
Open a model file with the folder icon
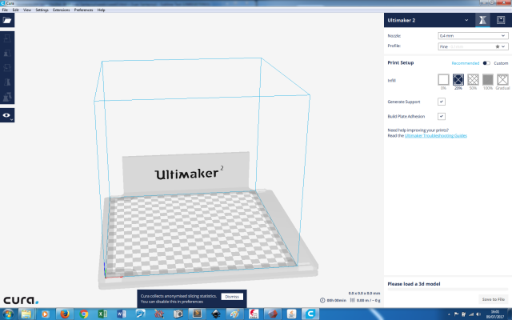tap(7, 20)
